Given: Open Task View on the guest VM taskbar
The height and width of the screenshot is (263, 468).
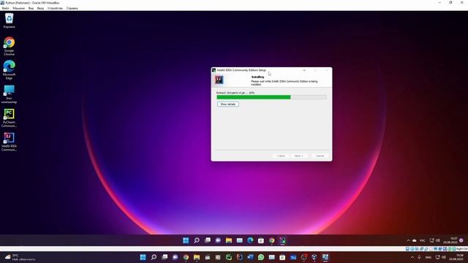Looking at the screenshot, I should click(207, 240).
